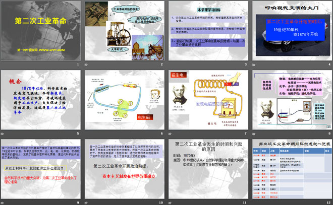Click animation star icon under slide 7
The image size is (333, 205).
(x=170, y=134)
